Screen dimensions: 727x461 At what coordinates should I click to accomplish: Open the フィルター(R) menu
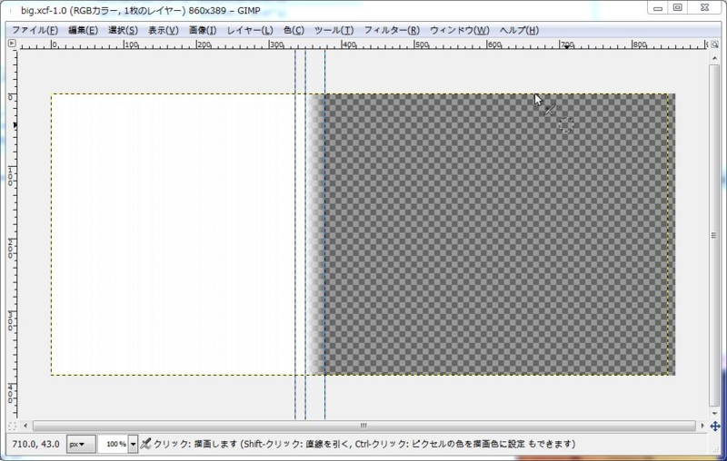(x=392, y=31)
